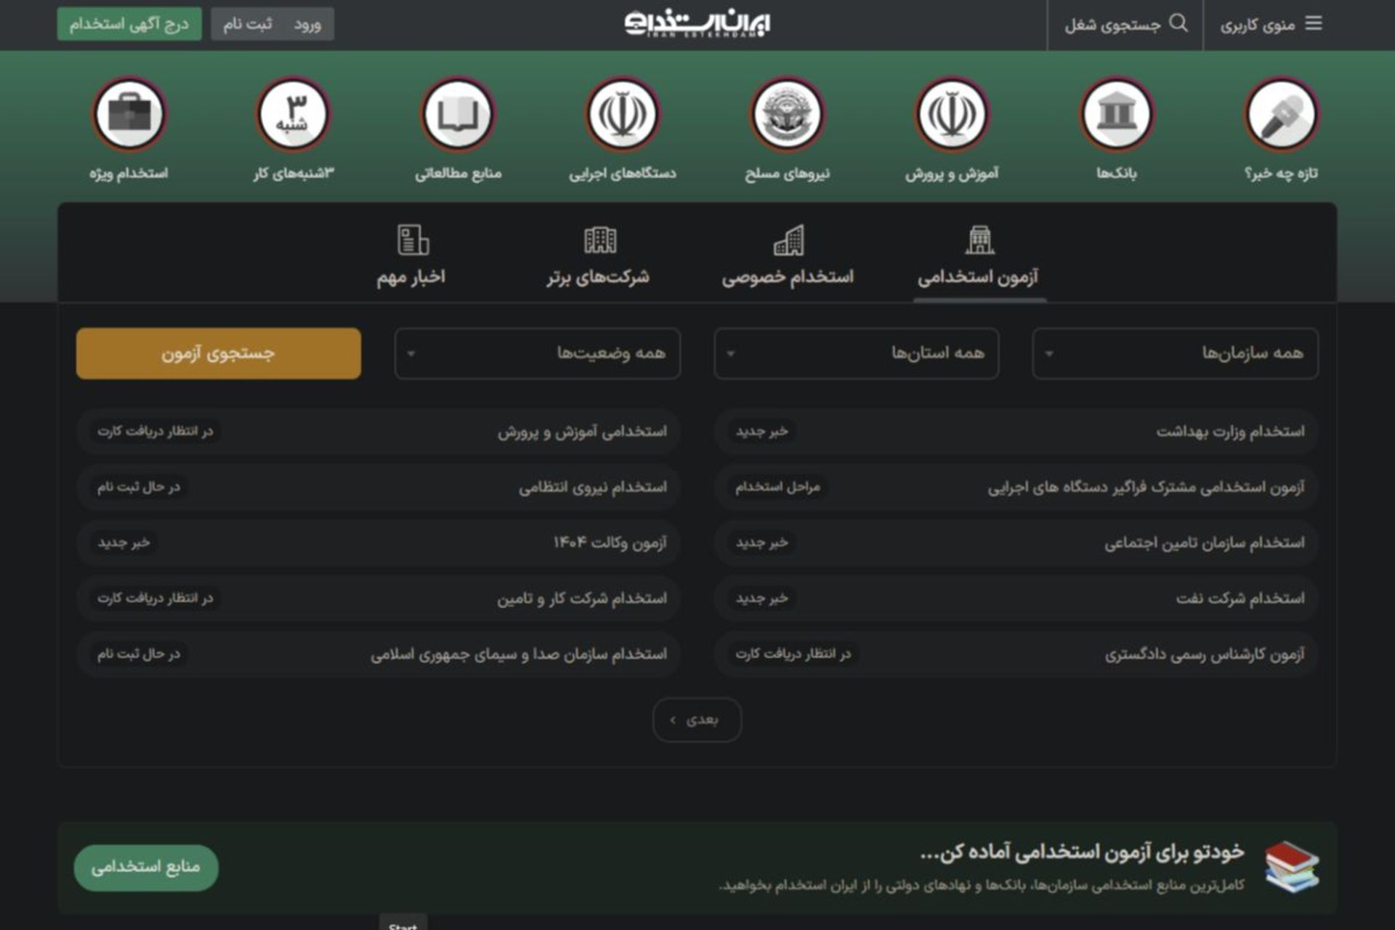Click the 'دستگاه‌های اجرایی' emblem icon
Image resolution: width=1395 pixels, height=930 pixels.
(622, 114)
